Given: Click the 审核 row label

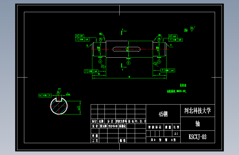Looking at the screenshot, I should pos(95,136).
